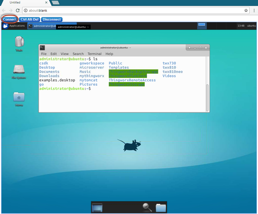This screenshot has width=258, height=214.
Task: Open the Terminal menu in menubar
Action: [x=95, y=54]
